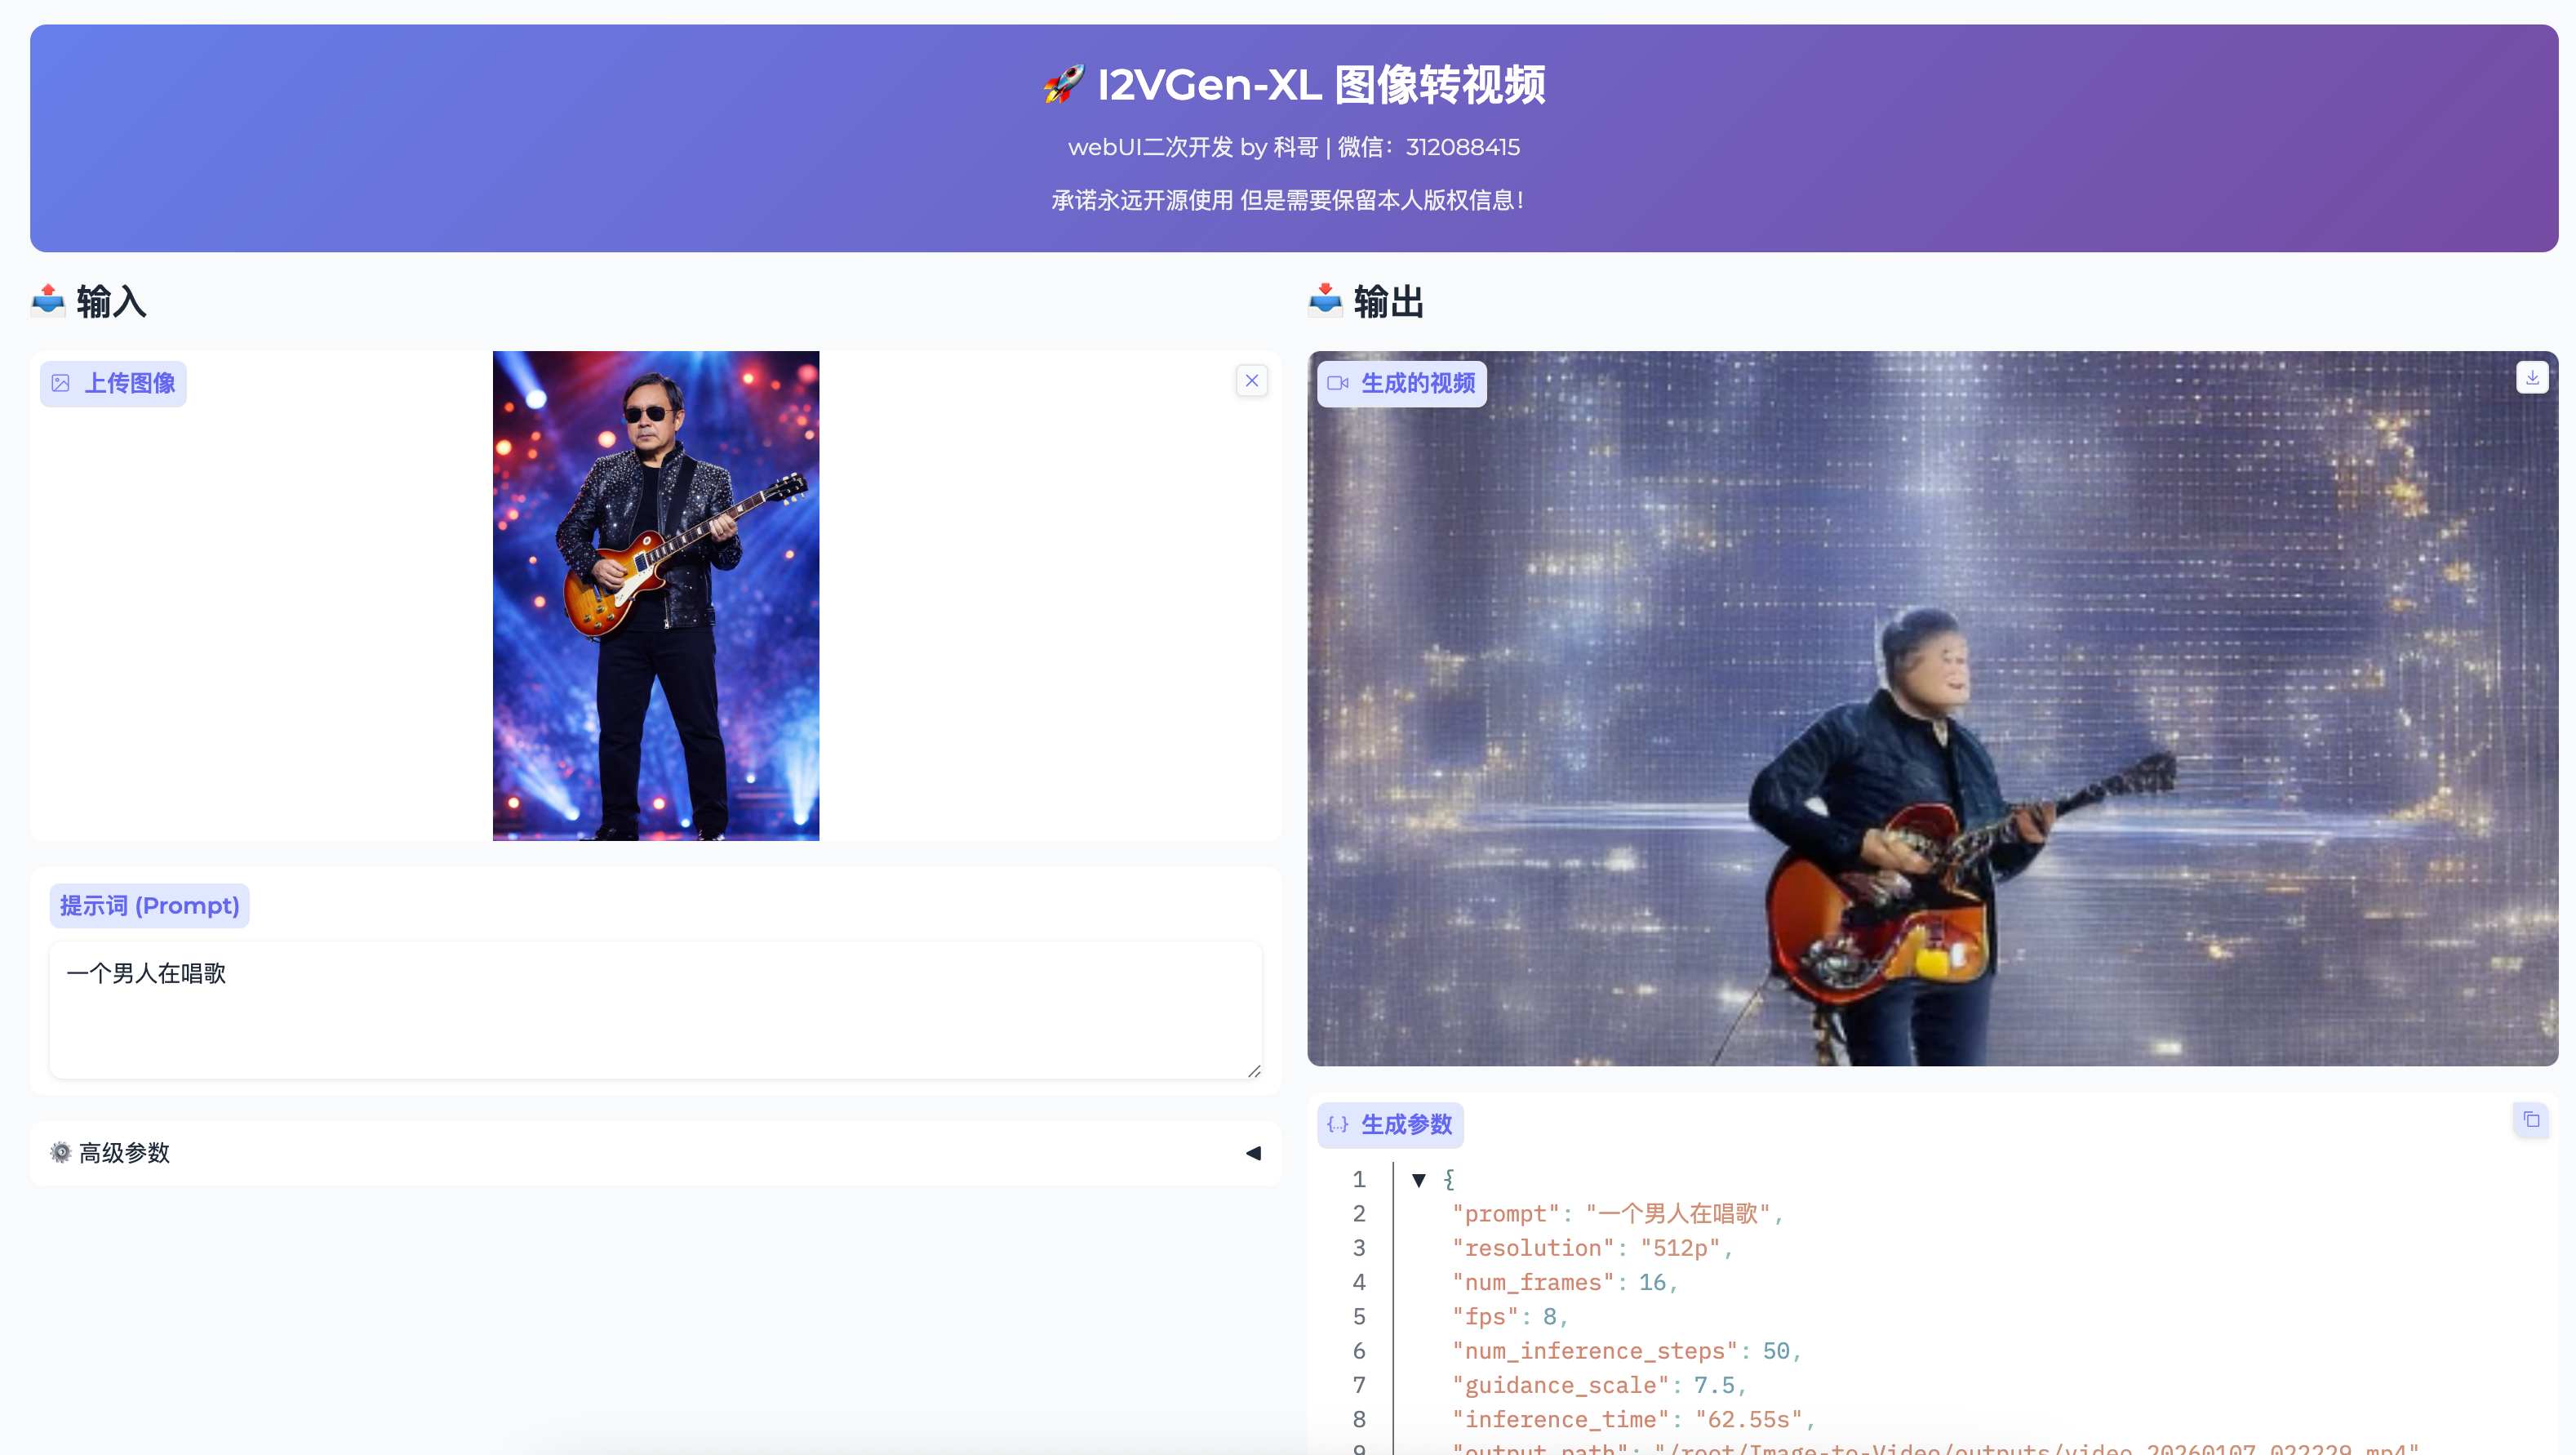2576x1455 pixels.
Task: Click the "prompt" line in JSON
Action: tap(1617, 1214)
